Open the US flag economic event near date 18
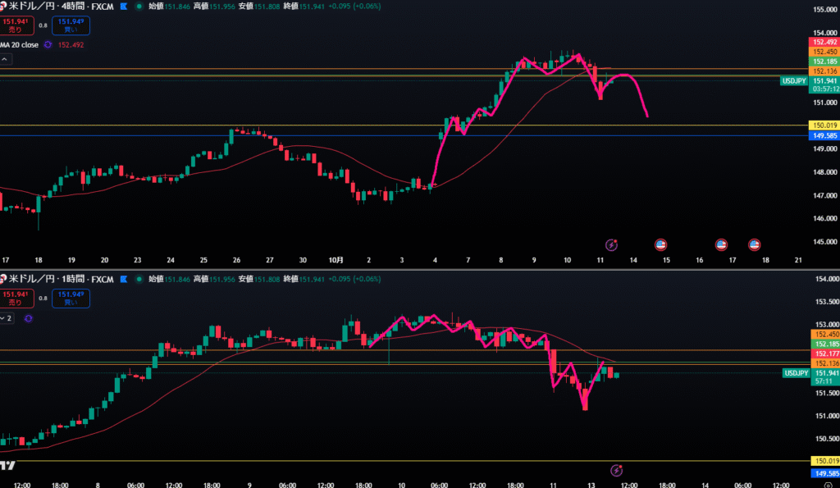The image size is (840, 488). pyautogui.click(x=755, y=244)
